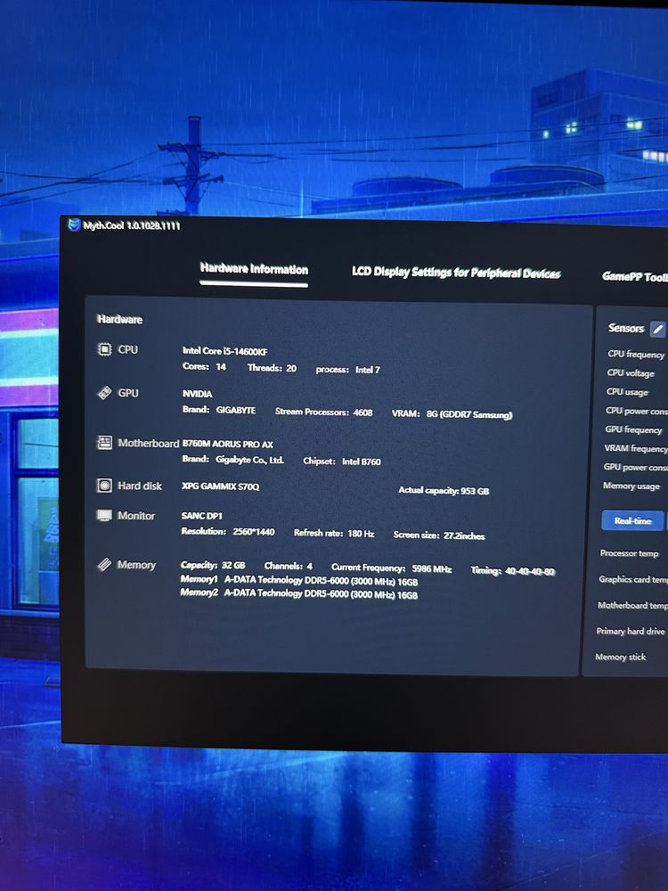Click Processor temp entry

pos(630,553)
